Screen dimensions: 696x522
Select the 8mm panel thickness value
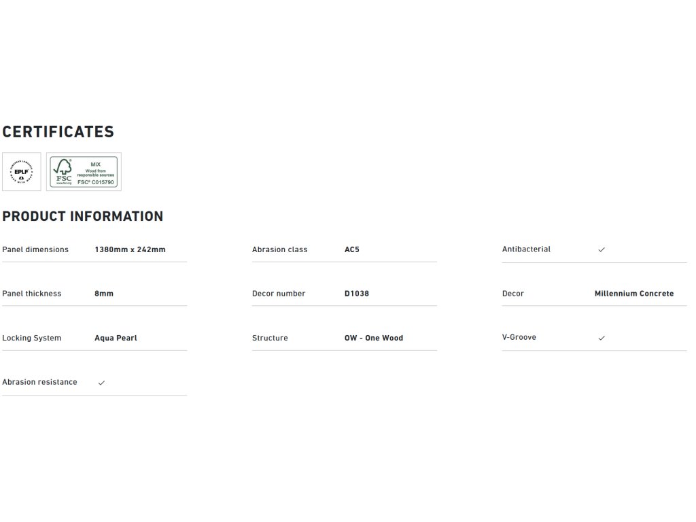[x=104, y=294]
